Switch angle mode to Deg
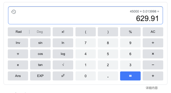The image size is (171, 93). [40, 32]
